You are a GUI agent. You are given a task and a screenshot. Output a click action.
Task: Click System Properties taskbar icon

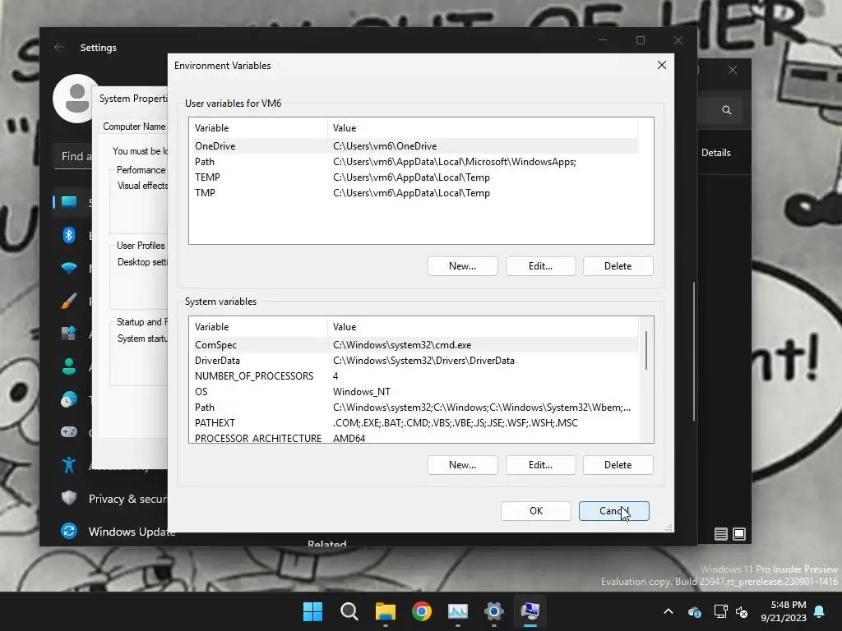530,611
